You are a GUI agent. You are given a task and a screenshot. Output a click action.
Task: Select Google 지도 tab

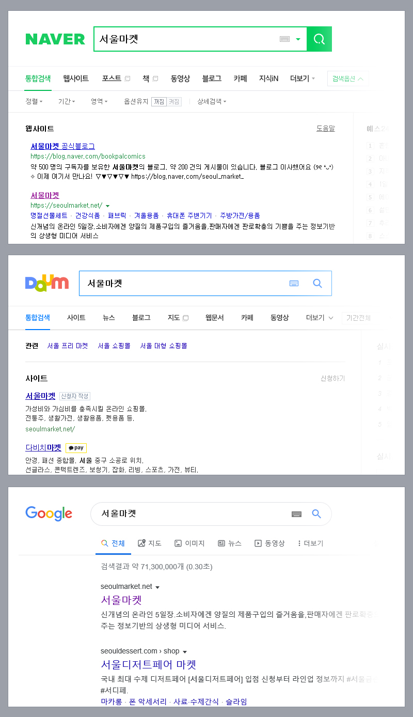150,543
